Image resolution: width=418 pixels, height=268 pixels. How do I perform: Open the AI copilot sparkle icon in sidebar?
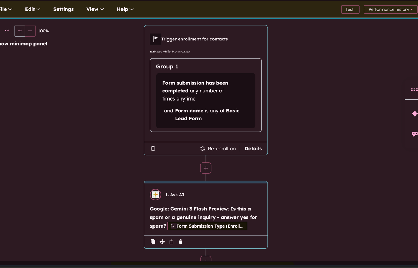click(x=415, y=113)
